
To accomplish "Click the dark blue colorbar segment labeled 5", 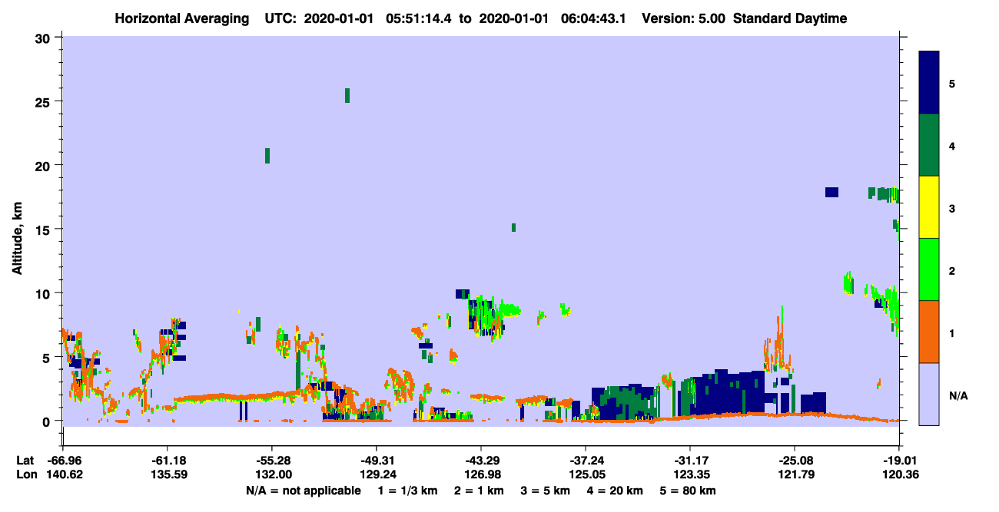I will [929, 83].
